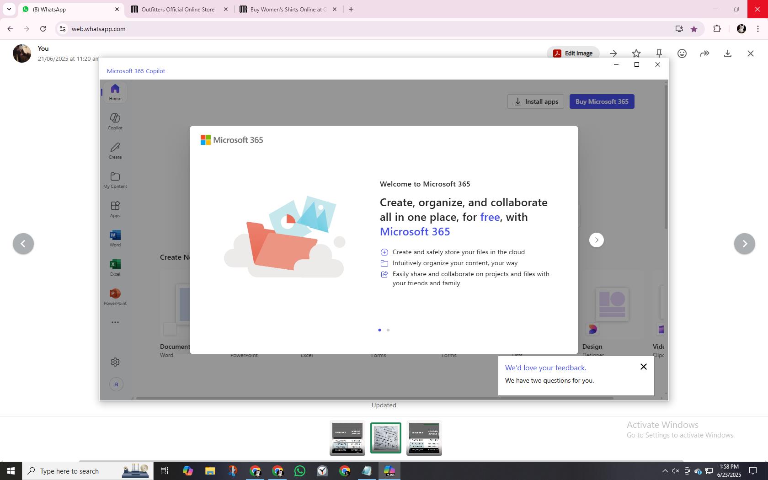Click the taskbar 'Type here to search' box
This screenshot has height=480, width=768.
(88, 471)
